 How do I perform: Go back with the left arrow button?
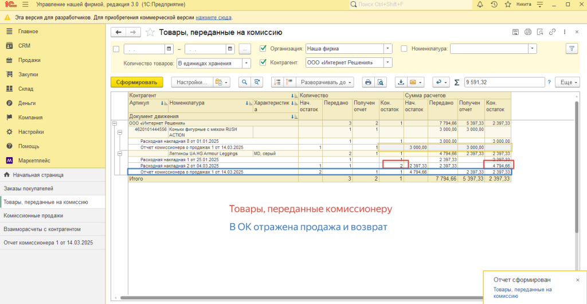(119, 32)
